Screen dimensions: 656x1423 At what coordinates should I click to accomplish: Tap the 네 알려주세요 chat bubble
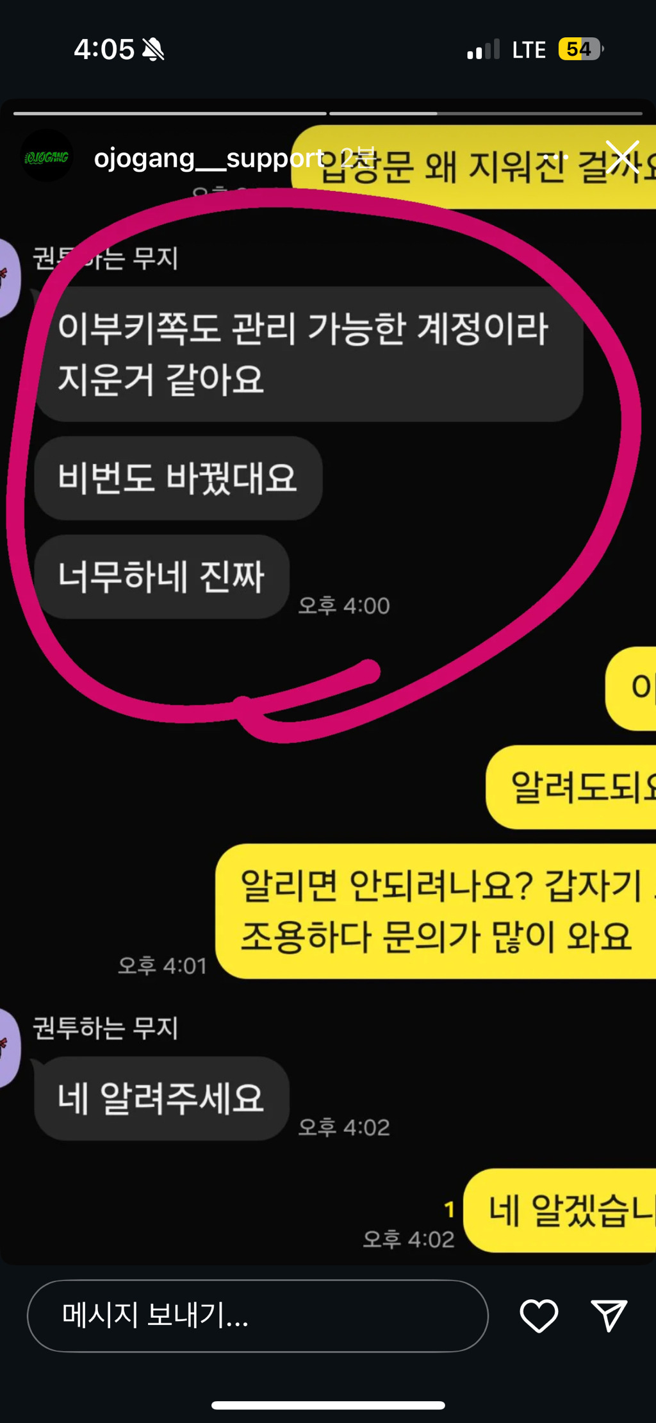pos(161,1098)
